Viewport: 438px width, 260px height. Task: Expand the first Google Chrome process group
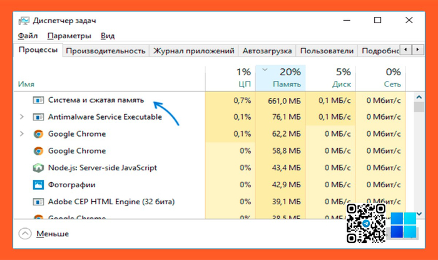22,133
